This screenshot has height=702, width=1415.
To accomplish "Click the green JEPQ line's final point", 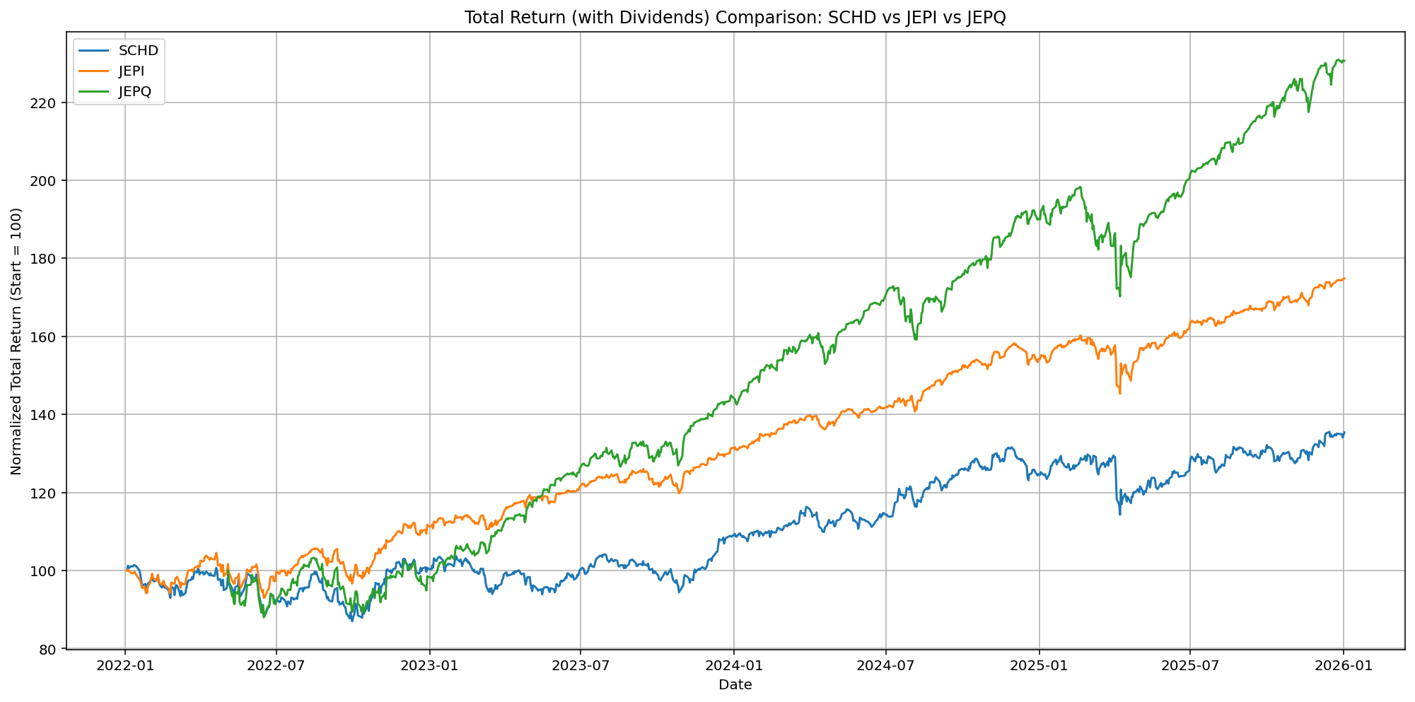I will (x=1344, y=61).
